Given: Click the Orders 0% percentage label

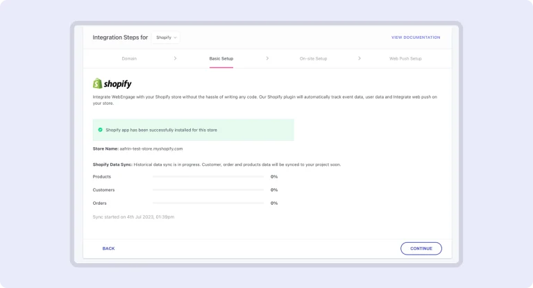Looking at the screenshot, I should pyautogui.click(x=274, y=203).
